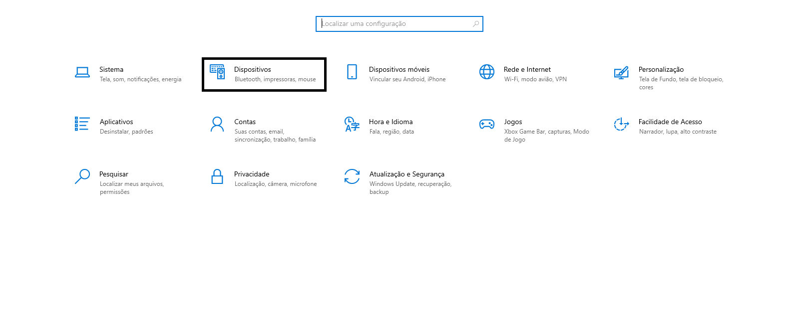
Task: Open the Pesquisar magnifier icon
Action: pos(82,176)
